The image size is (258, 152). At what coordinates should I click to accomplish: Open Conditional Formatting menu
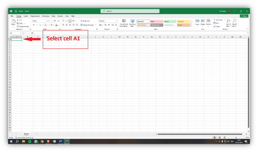click(124, 23)
